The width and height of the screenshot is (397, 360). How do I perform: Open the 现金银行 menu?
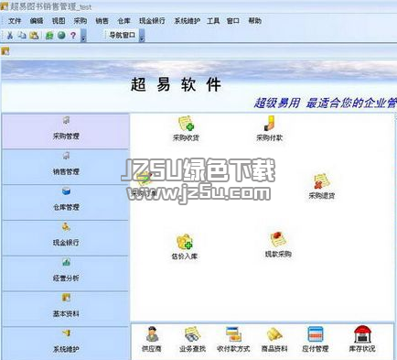pos(152,21)
